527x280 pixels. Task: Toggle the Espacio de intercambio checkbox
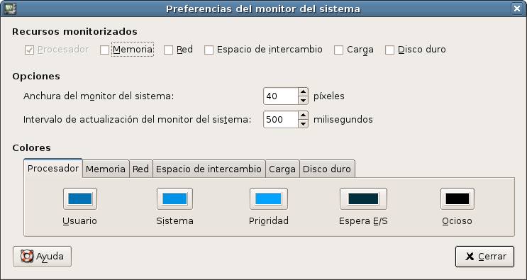tap(209, 50)
